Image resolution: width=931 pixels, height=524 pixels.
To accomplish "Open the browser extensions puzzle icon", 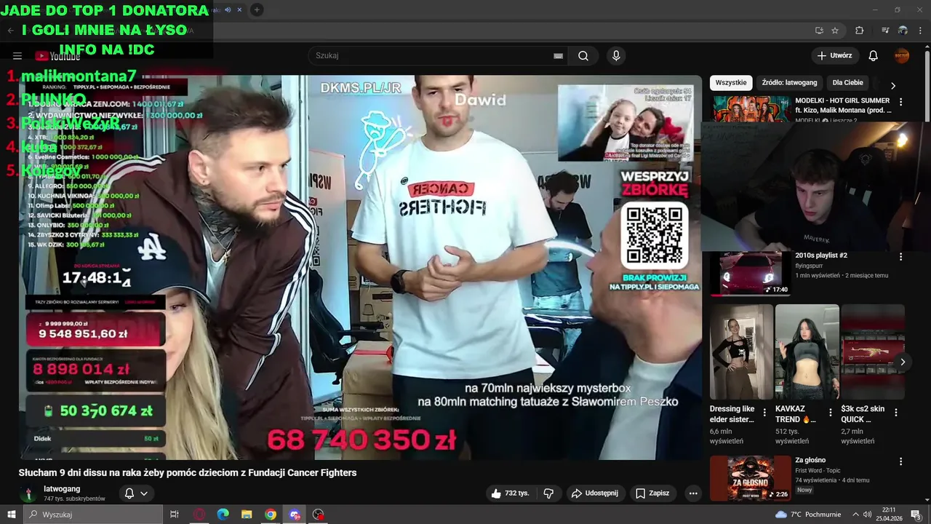I will pos(859,31).
